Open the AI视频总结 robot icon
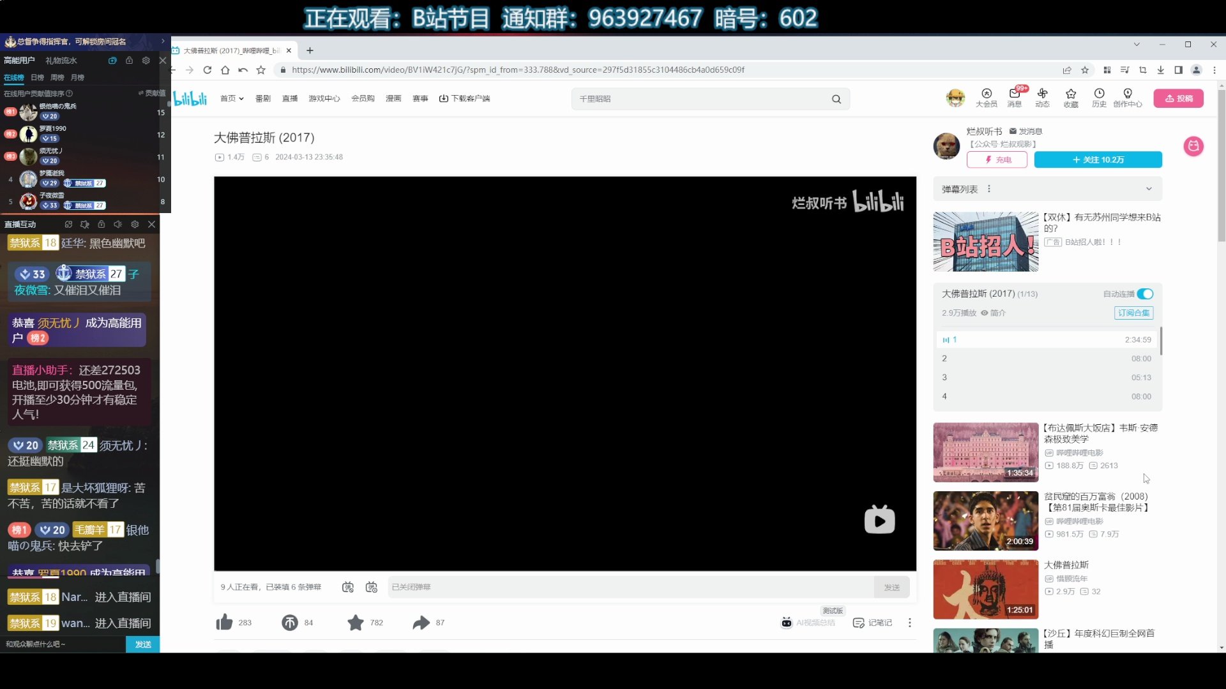This screenshot has width=1226, height=689. click(787, 623)
